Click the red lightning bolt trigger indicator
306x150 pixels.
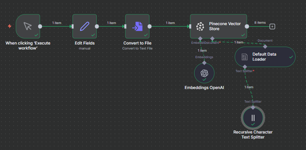tap(10, 26)
